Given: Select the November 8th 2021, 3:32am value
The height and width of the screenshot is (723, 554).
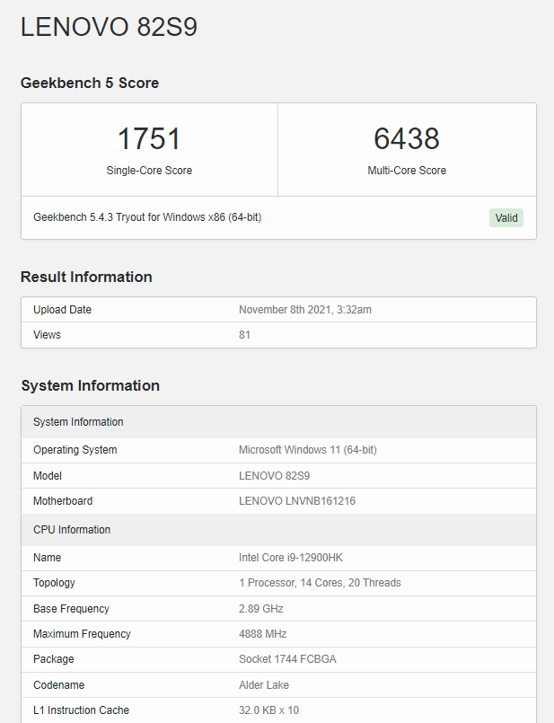Looking at the screenshot, I should (x=305, y=310).
